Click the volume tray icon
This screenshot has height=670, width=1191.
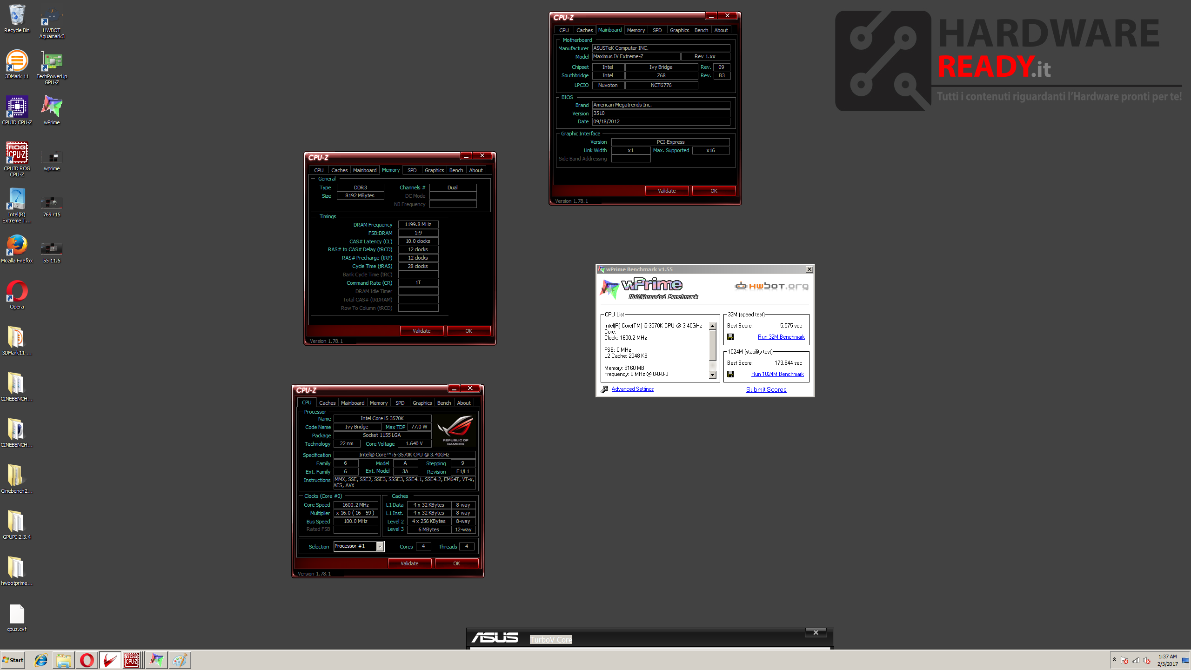[1147, 660]
